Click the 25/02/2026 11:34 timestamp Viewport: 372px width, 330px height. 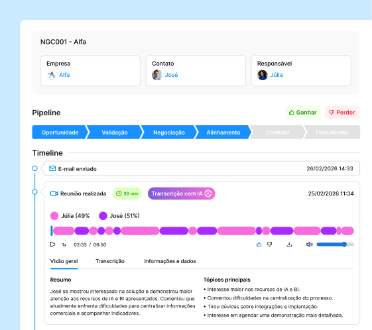click(331, 193)
